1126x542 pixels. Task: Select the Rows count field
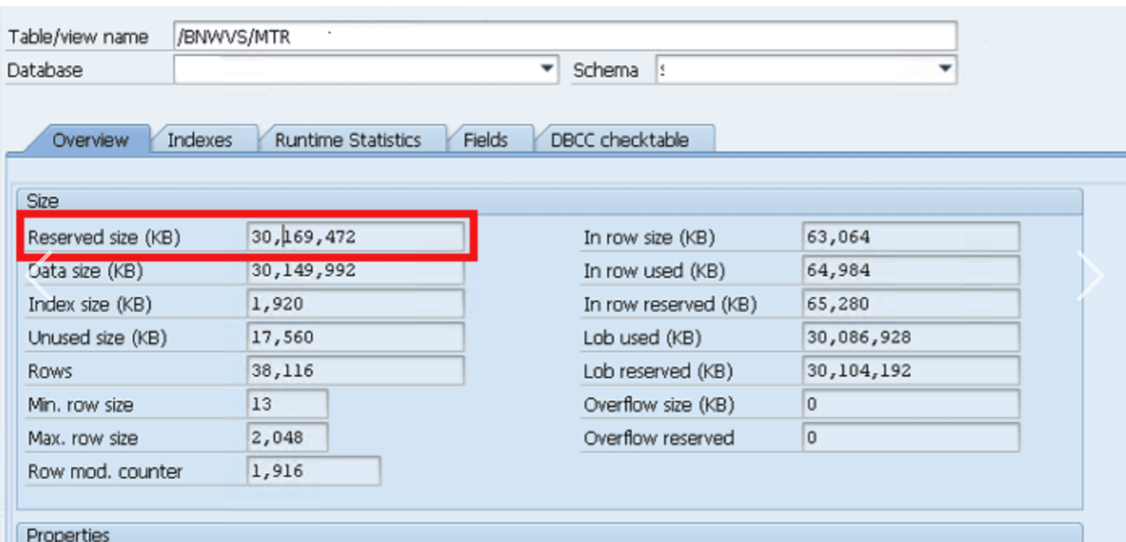tap(355, 371)
